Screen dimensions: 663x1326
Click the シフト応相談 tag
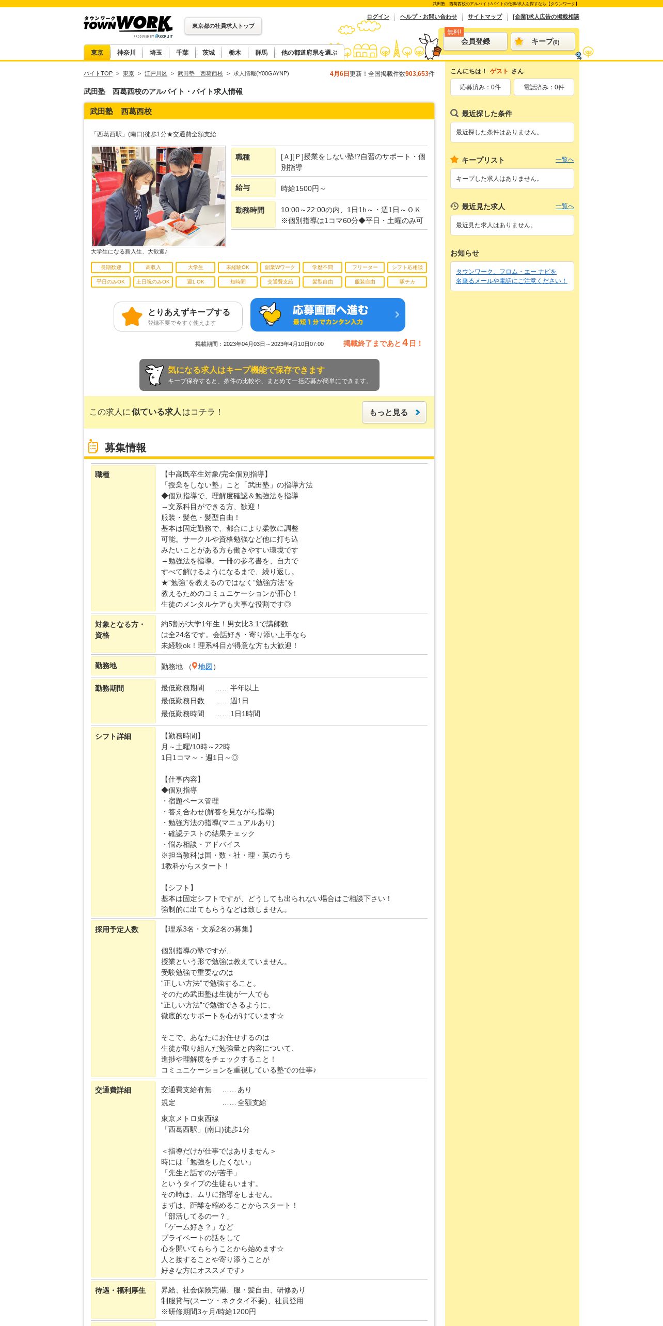point(407,267)
